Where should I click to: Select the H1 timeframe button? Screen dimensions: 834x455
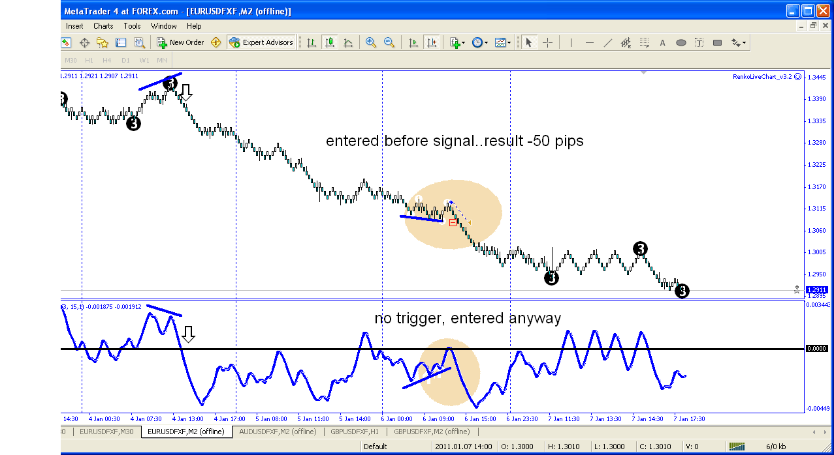coord(89,61)
